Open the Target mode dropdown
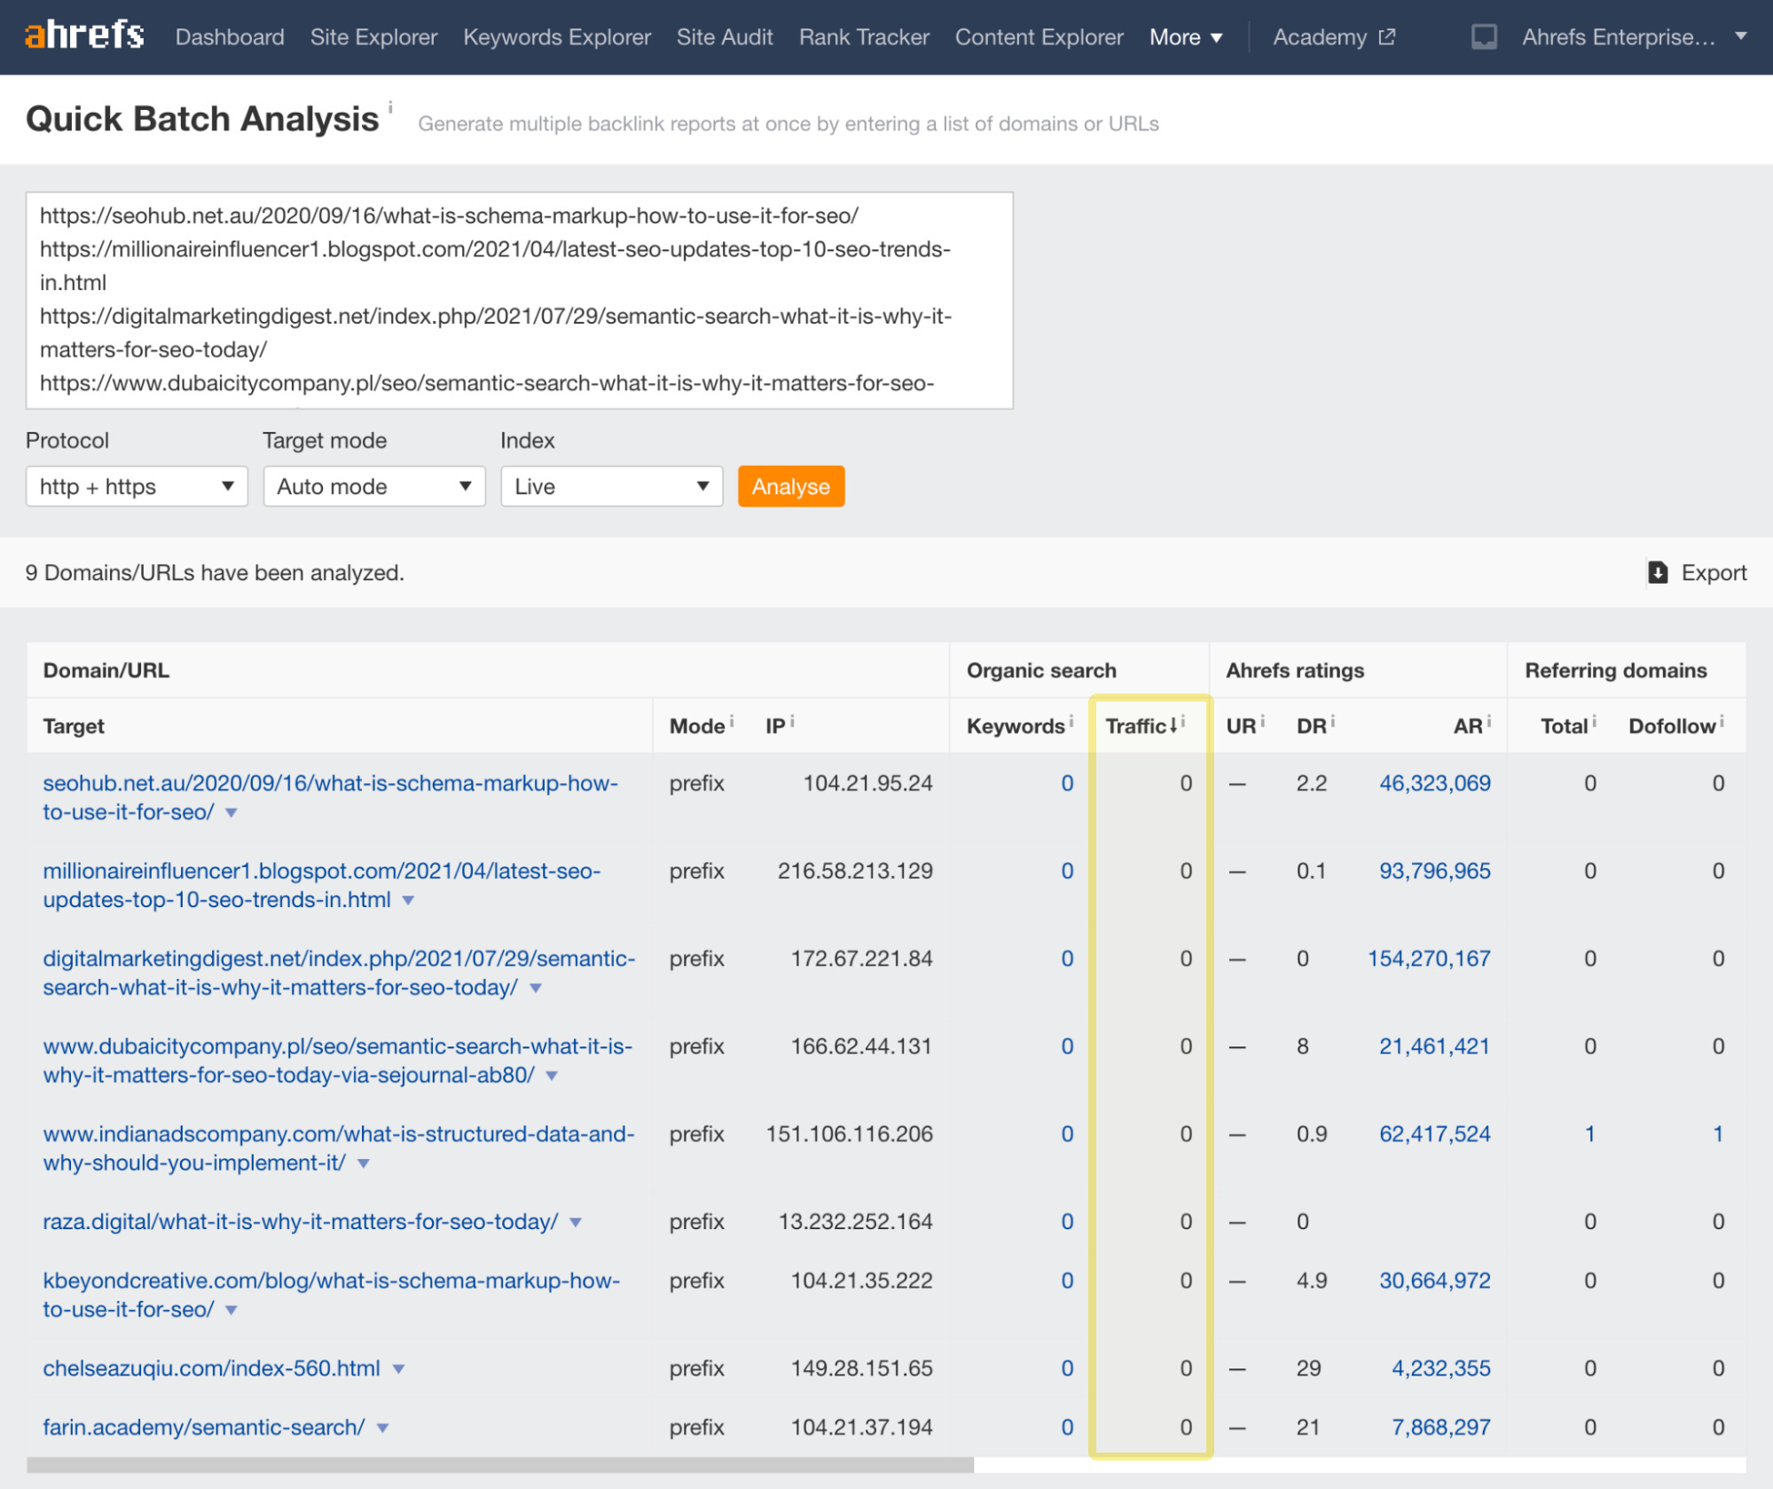This screenshot has height=1489, width=1773. [x=373, y=487]
